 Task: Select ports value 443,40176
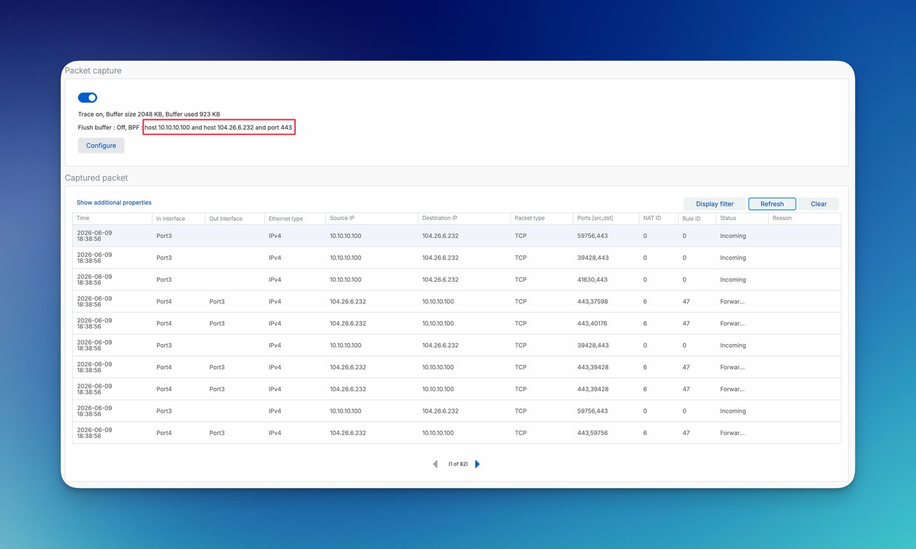click(x=592, y=324)
